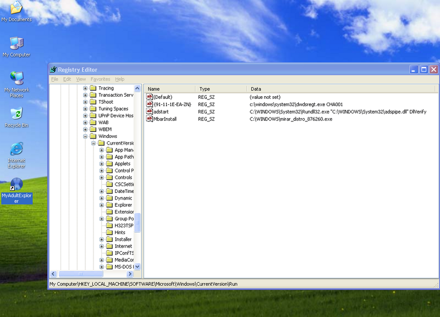The width and height of the screenshot is (440, 317).
Task: Select the Internet key in tree
Action: click(x=123, y=246)
